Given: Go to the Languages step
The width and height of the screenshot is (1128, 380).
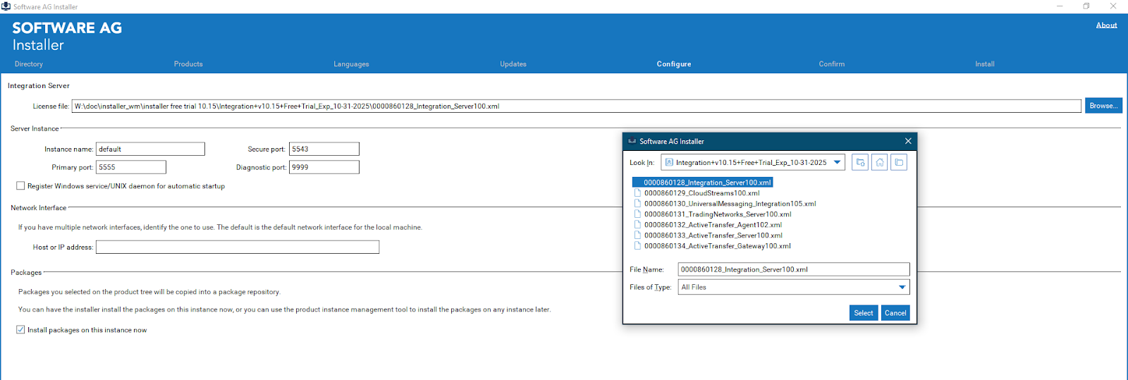Looking at the screenshot, I should [x=351, y=64].
